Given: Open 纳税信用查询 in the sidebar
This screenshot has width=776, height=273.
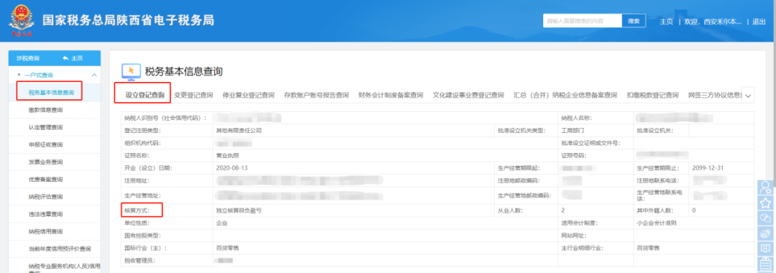Looking at the screenshot, I should pos(45,231).
